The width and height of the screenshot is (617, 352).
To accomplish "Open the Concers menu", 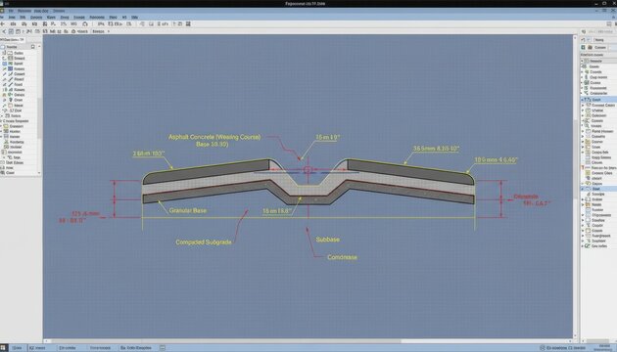I will (x=36, y=18).
